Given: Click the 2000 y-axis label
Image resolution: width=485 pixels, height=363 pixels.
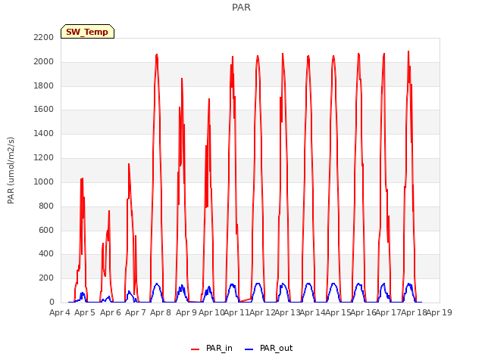Looking at the screenshot, I should click(x=44, y=61).
